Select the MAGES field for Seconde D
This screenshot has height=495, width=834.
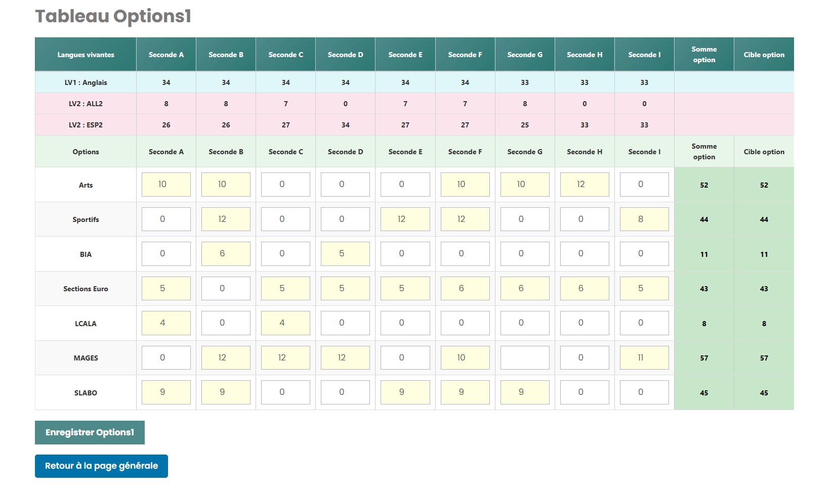(345, 357)
